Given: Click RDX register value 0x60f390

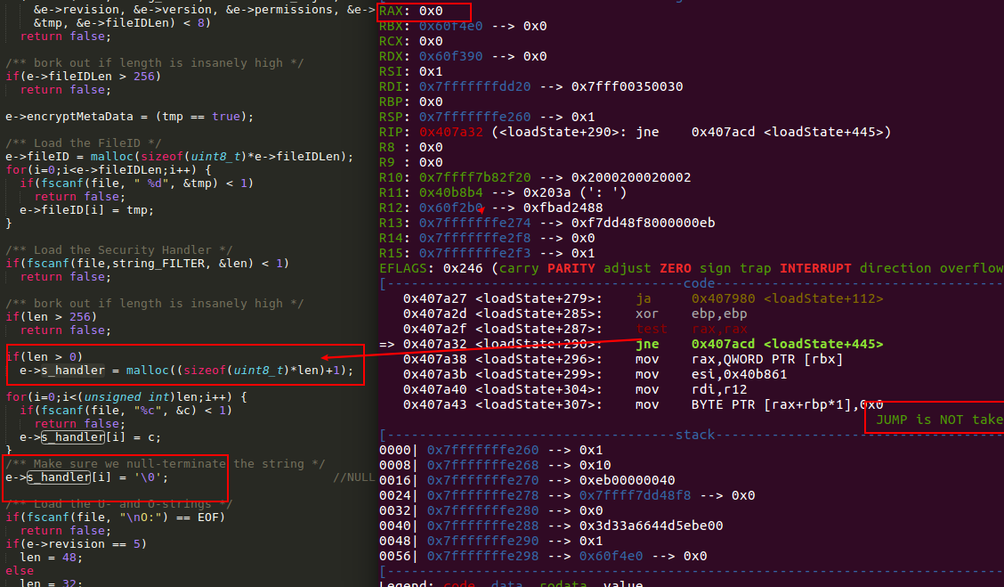Looking at the screenshot, I should click(450, 56).
